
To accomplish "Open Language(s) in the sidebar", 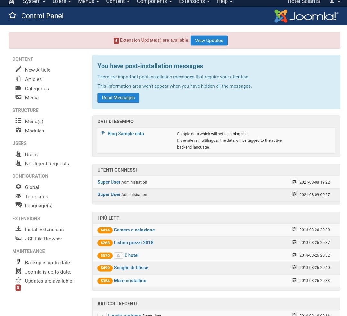I will 39,206.
